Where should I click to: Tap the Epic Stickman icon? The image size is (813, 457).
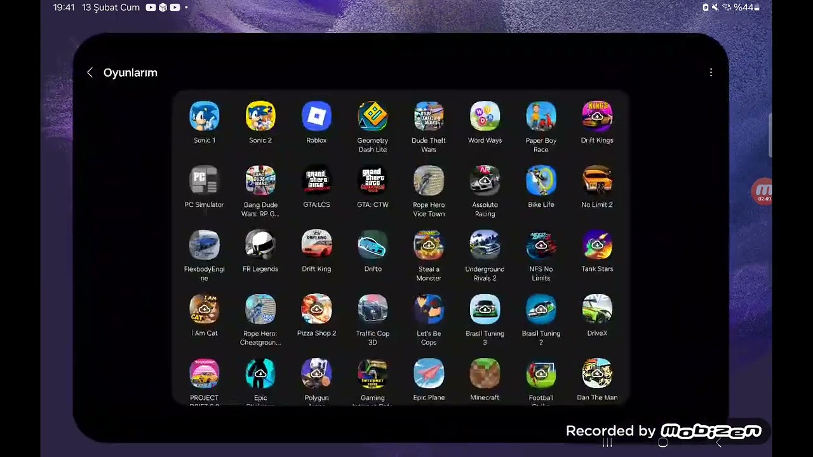point(260,374)
